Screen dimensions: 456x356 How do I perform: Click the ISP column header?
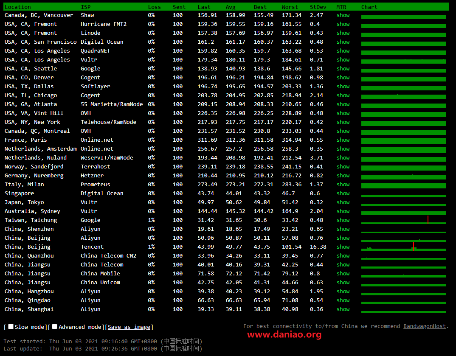point(85,7)
